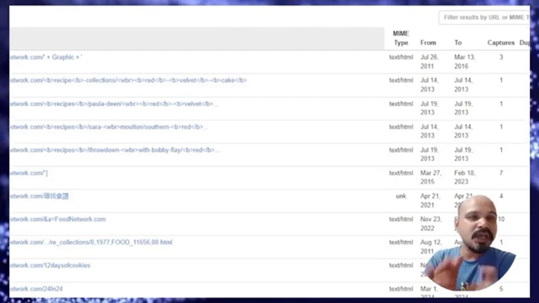This screenshot has height=303, width=539.
Task: Open the 12daysofcookies URL link
Action: (x=50, y=265)
